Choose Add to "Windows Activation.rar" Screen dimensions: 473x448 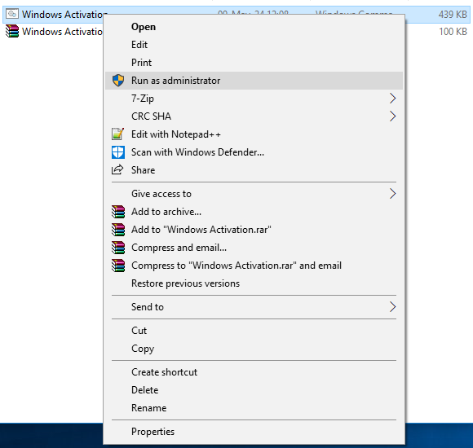[x=254, y=230]
